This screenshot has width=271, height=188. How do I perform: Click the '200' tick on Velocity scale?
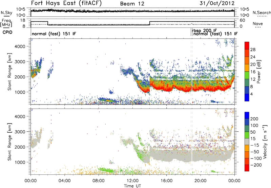(x=254, y=119)
